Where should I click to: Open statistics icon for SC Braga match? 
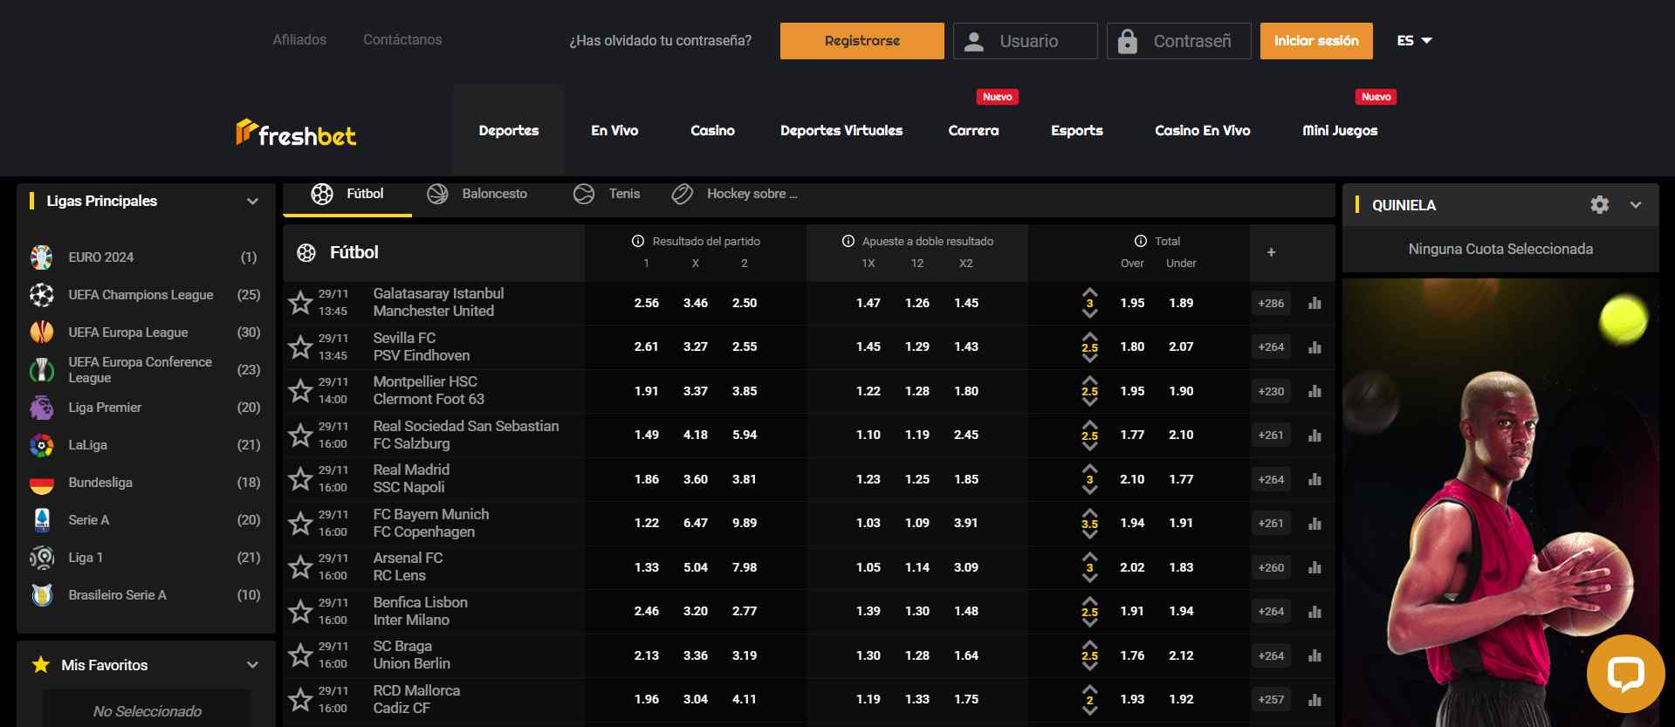click(1315, 655)
